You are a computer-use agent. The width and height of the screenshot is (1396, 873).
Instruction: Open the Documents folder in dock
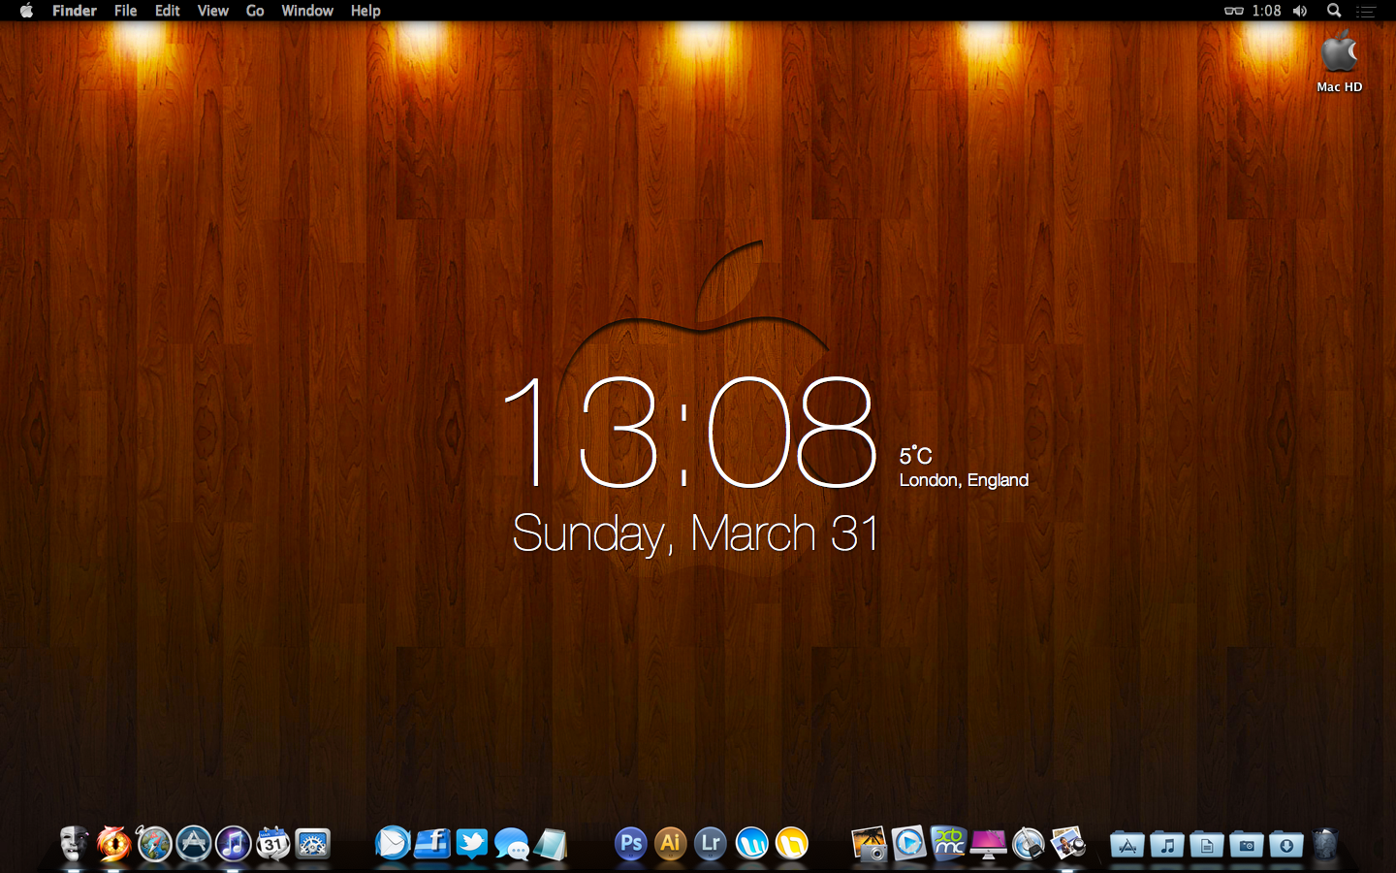1207,845
